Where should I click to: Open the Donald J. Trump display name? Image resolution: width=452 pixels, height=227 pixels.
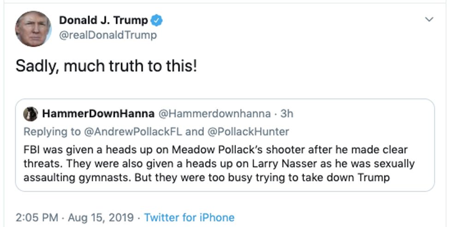(x=103, y=20)
